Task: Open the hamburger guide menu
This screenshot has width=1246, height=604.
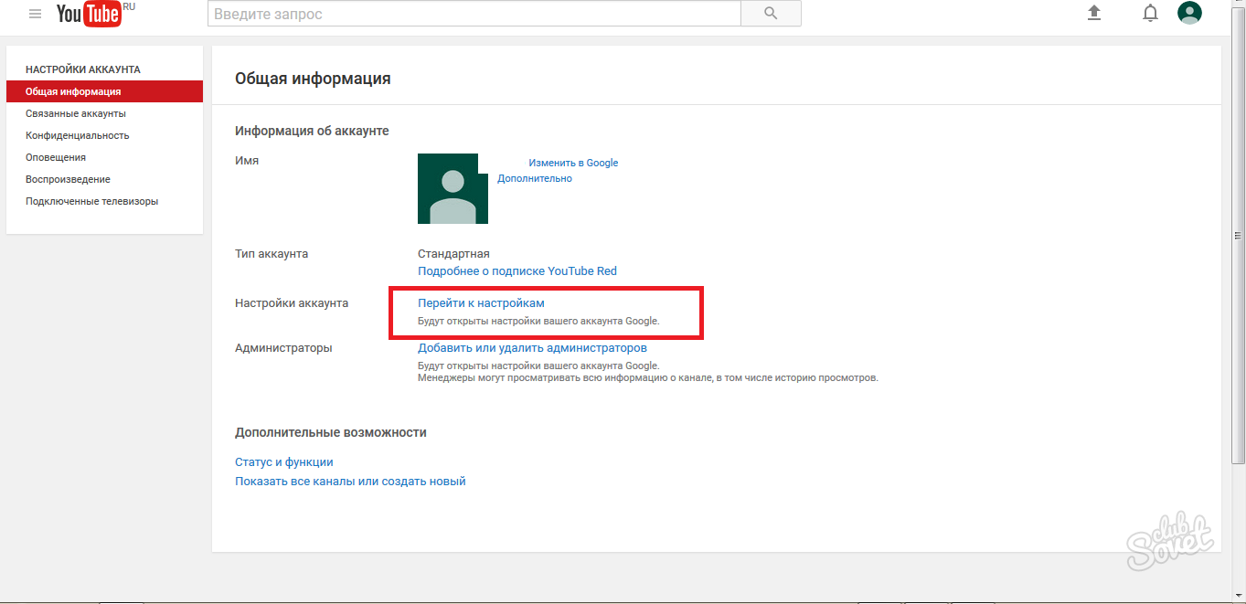Action: click(x=36, y=14)
